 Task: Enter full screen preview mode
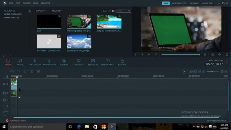tap(227, 55)
